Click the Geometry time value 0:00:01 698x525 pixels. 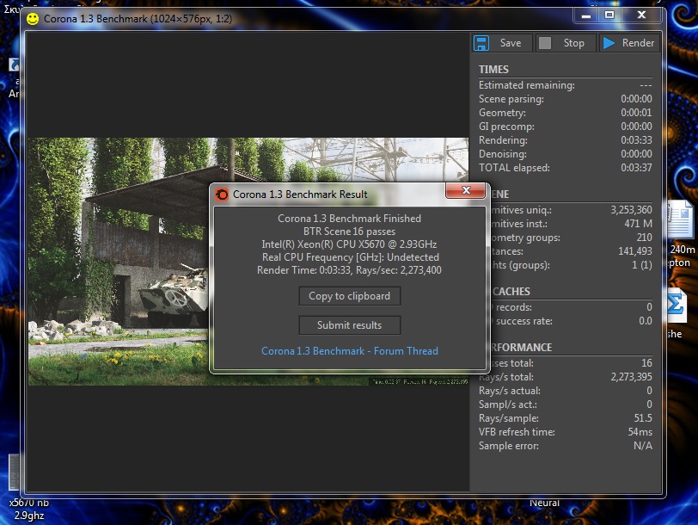[636, 113]
